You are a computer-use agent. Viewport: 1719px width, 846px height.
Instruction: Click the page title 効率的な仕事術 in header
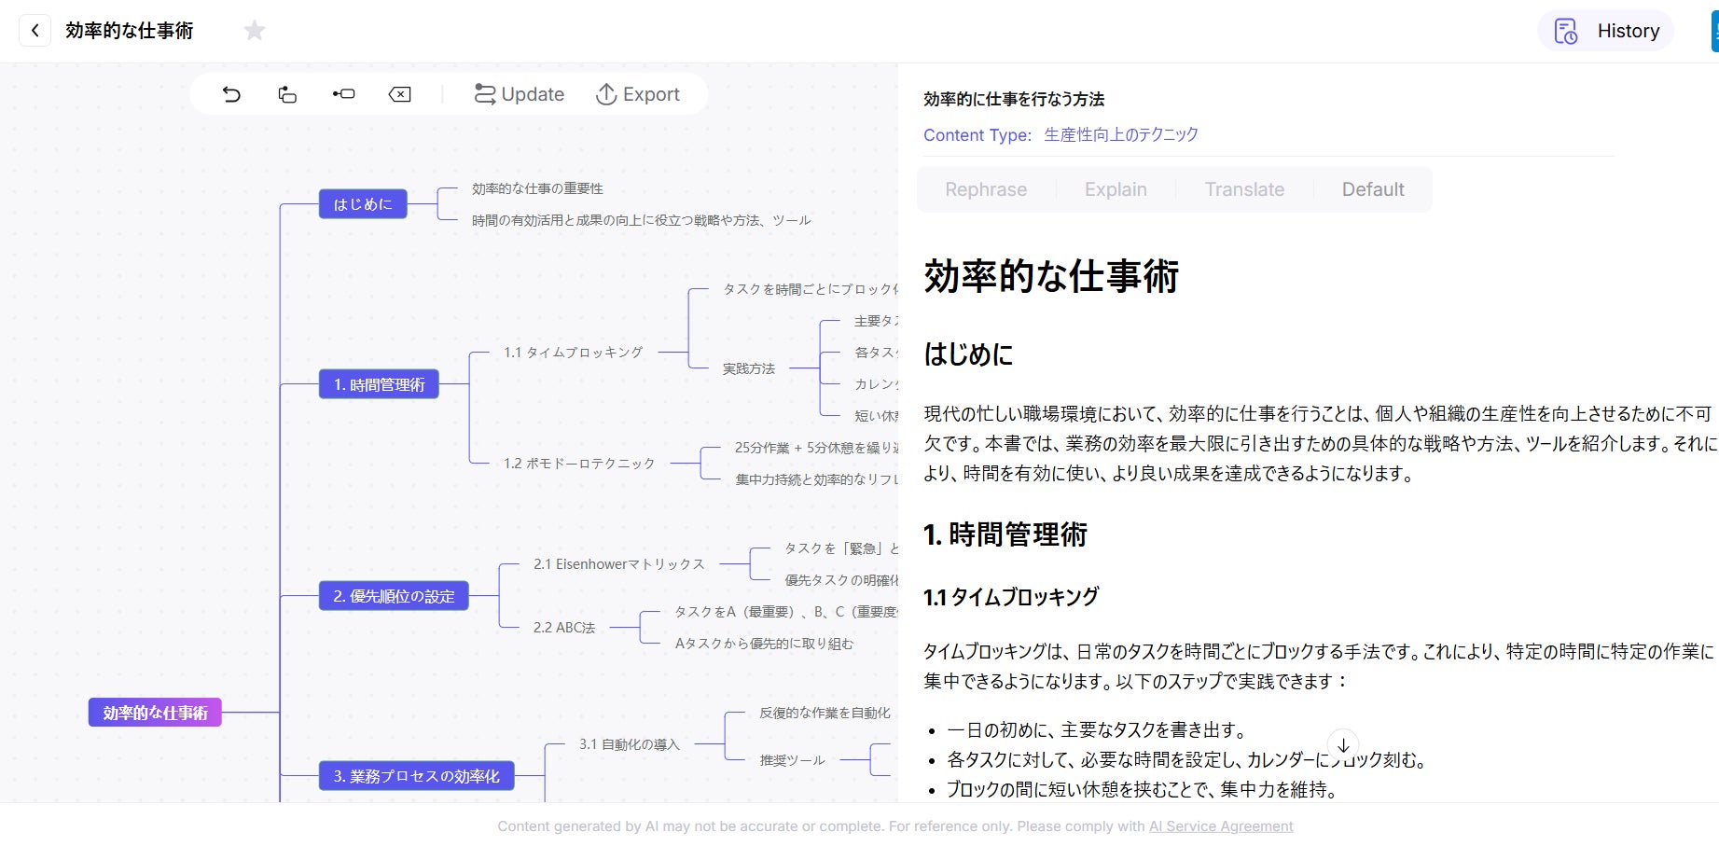pyautogui.click(x=130, y=31)
